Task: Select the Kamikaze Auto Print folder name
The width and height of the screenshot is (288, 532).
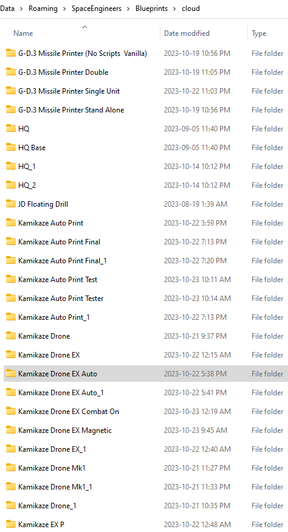Action: tap(50, 223)
